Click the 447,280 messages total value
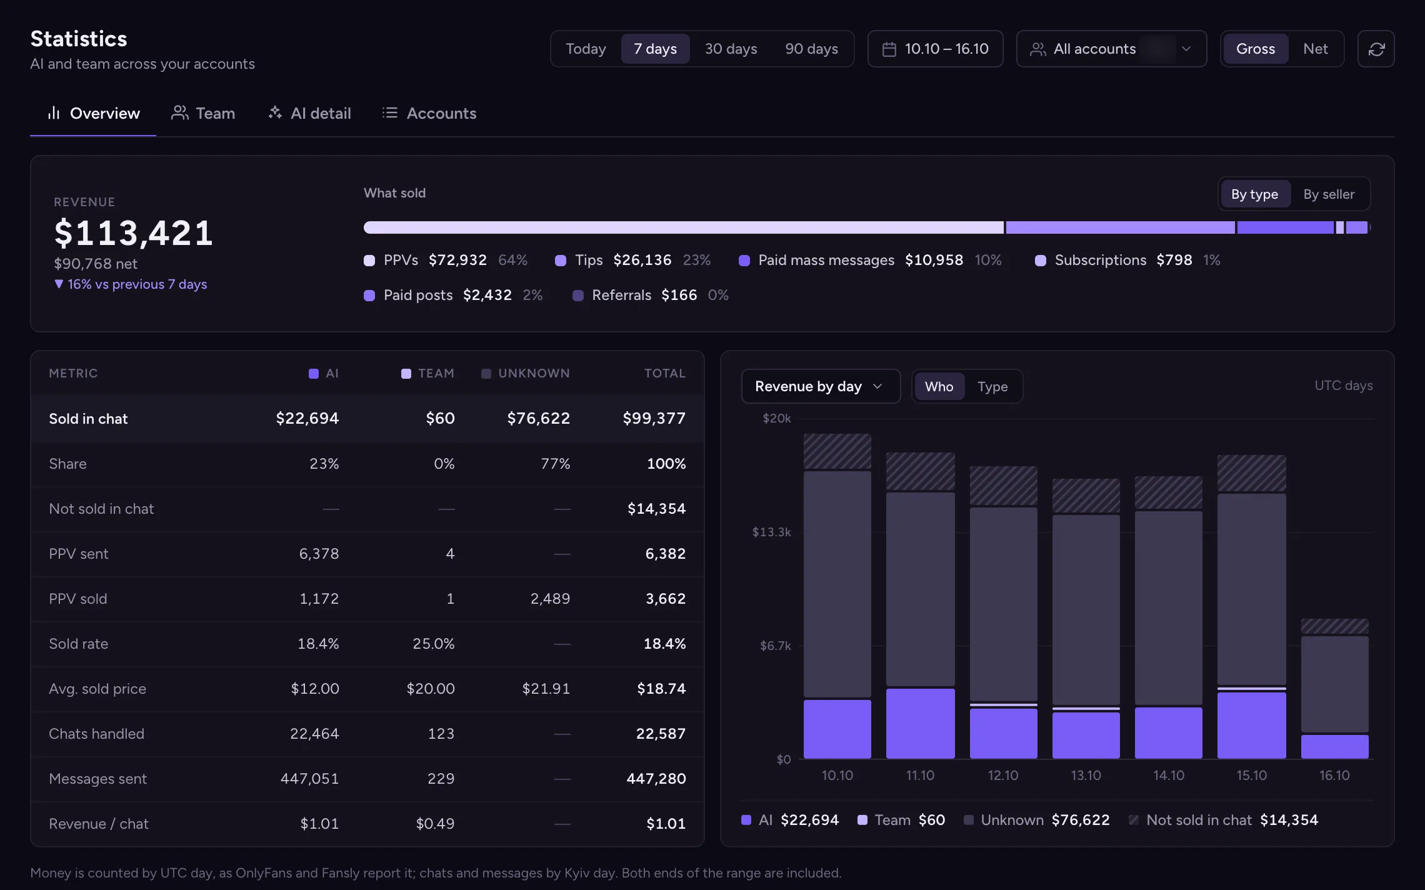Screen dimensions: 1425x890 point(656,779)
